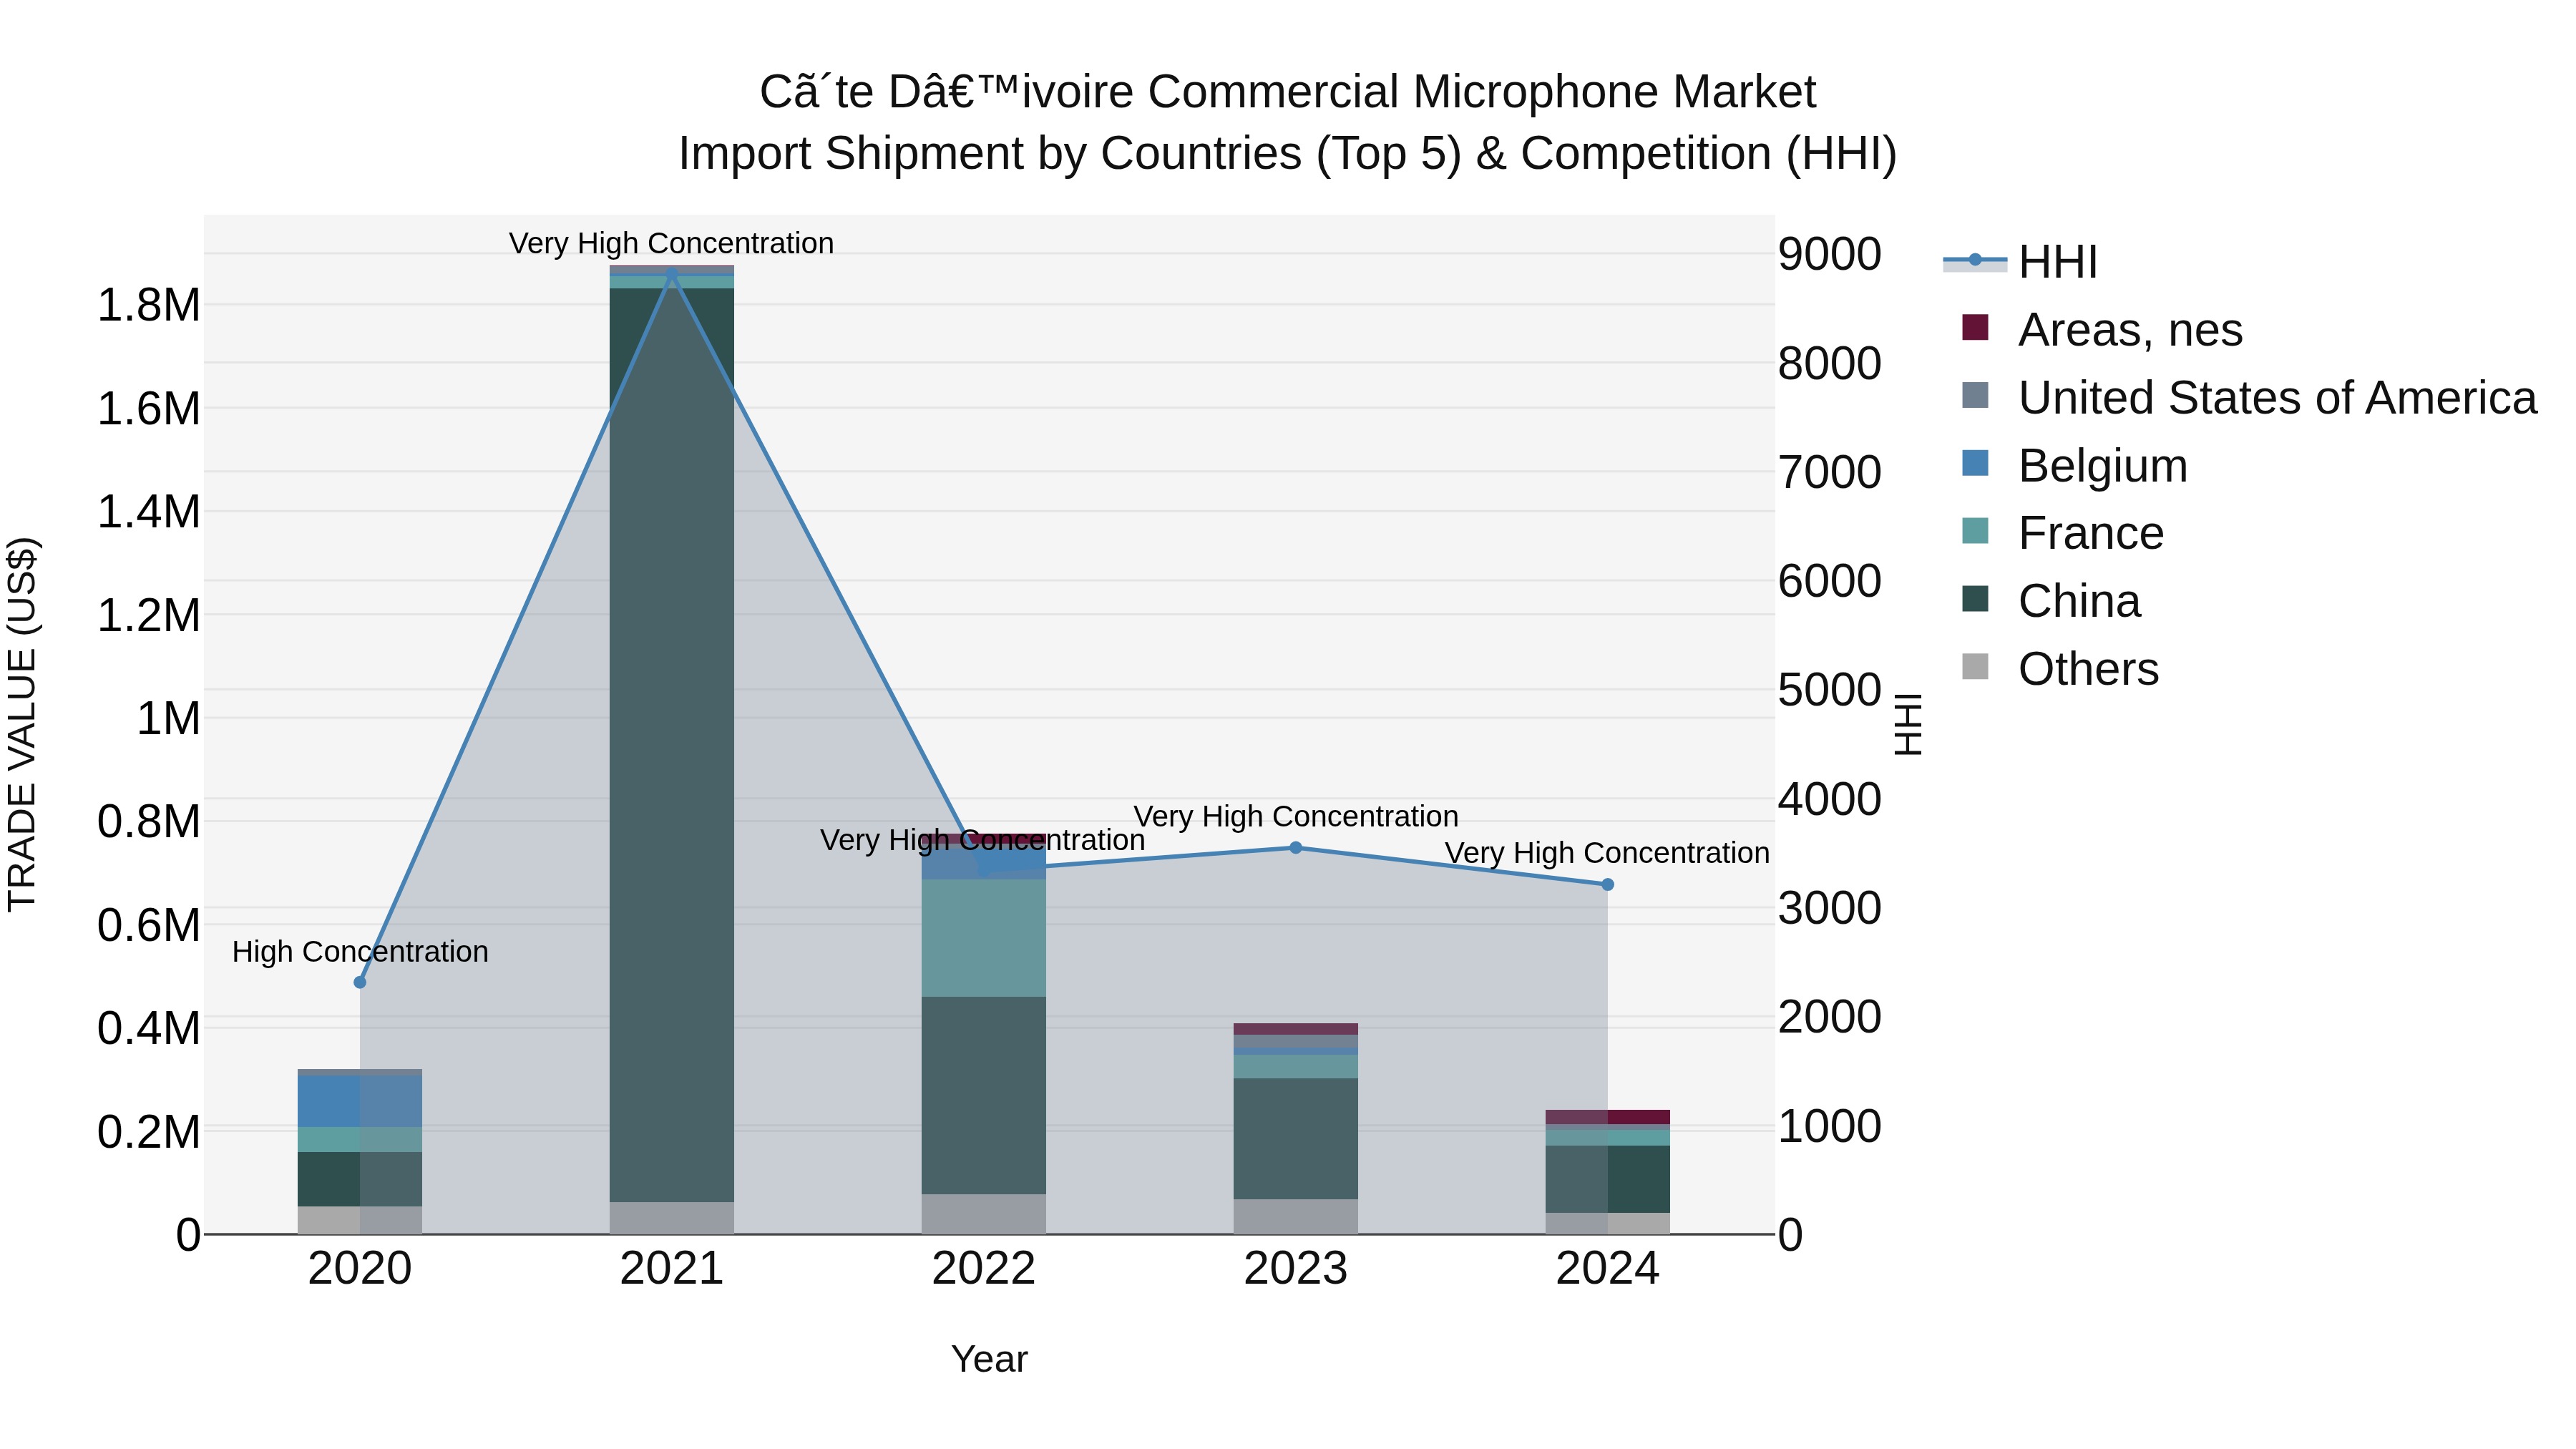Image resolution: width=2576 pixels, height=1449 pixels.
Task: Click the 3000 tick on HHI axis
Action: (1830, 909)
